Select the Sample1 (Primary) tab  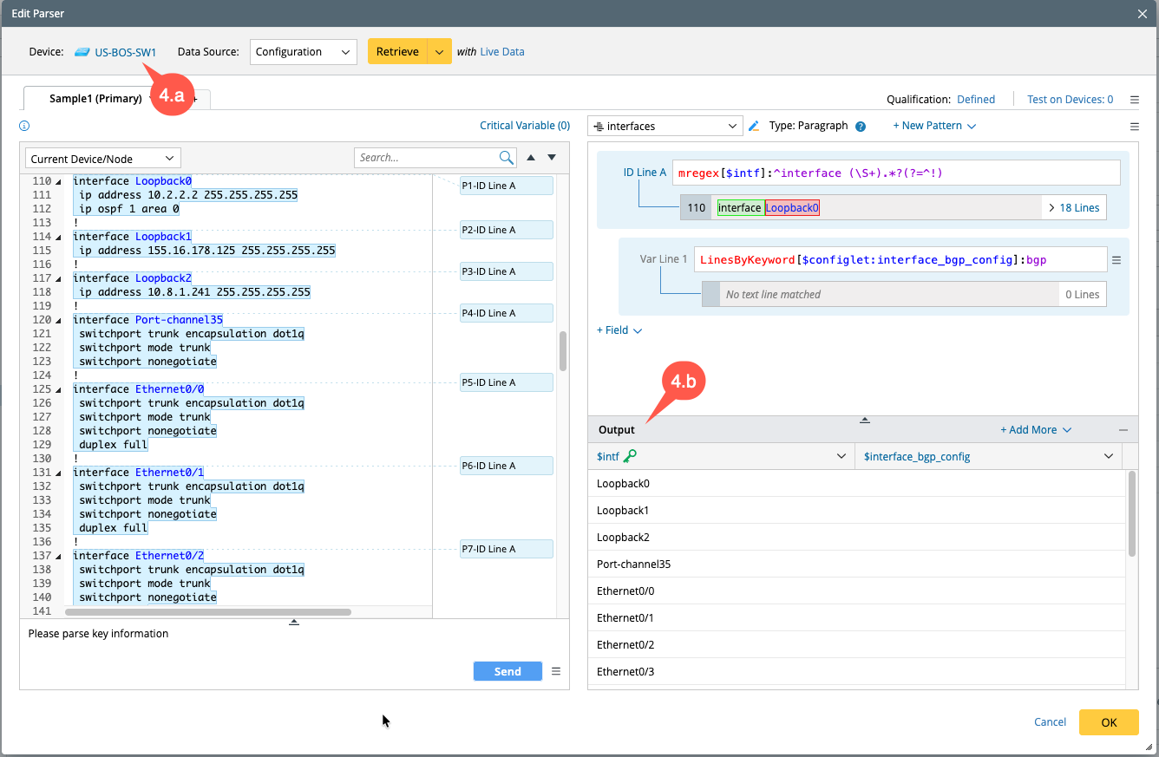point(95,99)
